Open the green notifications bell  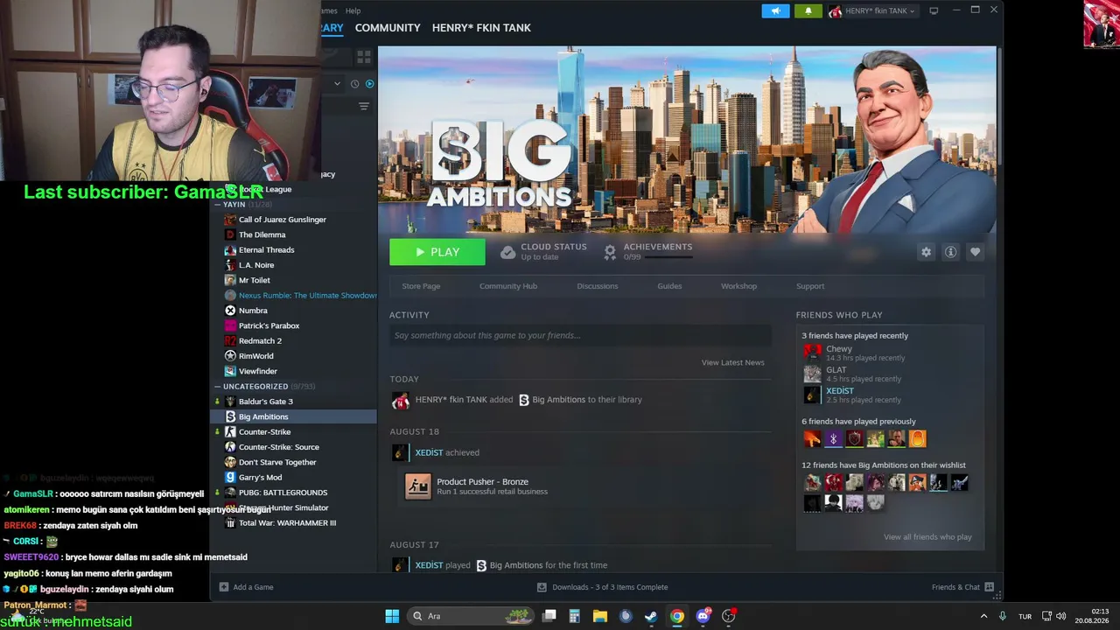pos(808,10)
